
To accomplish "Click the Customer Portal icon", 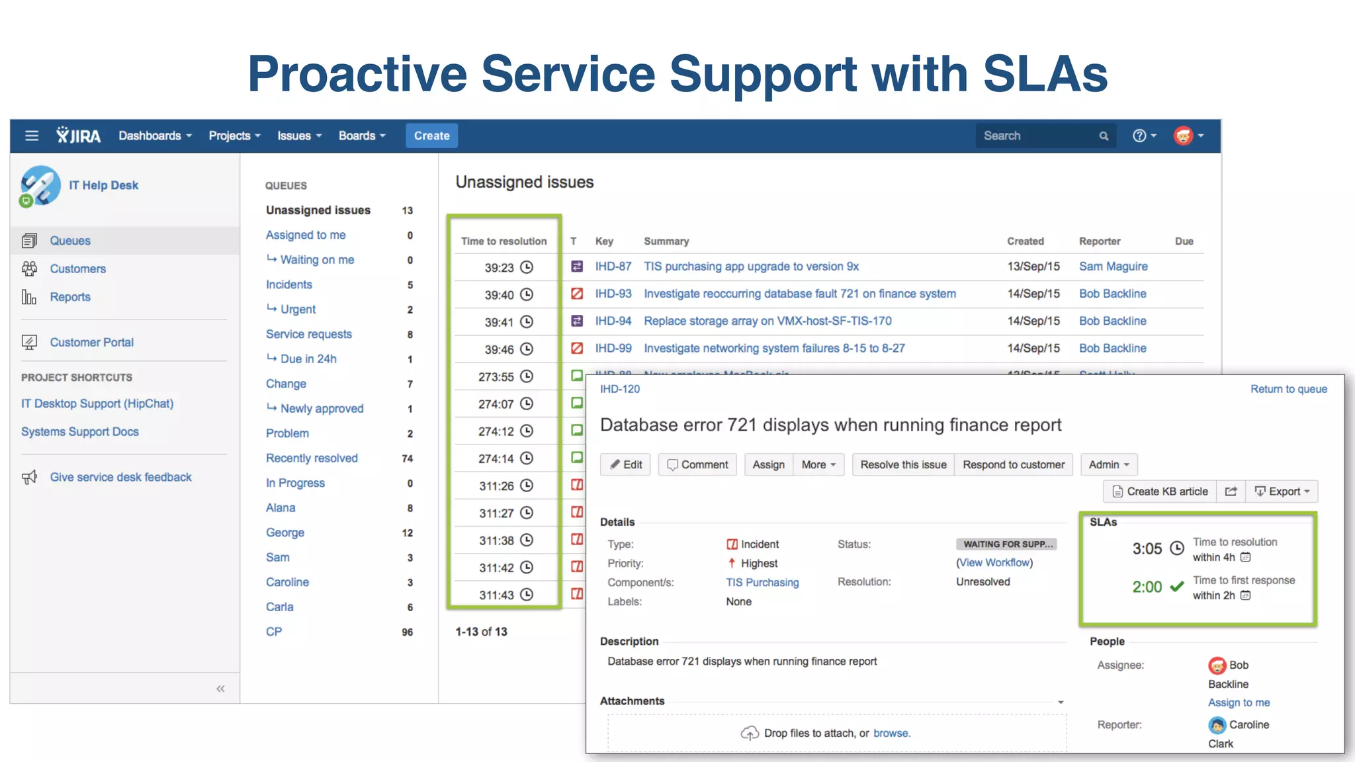I will [29, 342].
